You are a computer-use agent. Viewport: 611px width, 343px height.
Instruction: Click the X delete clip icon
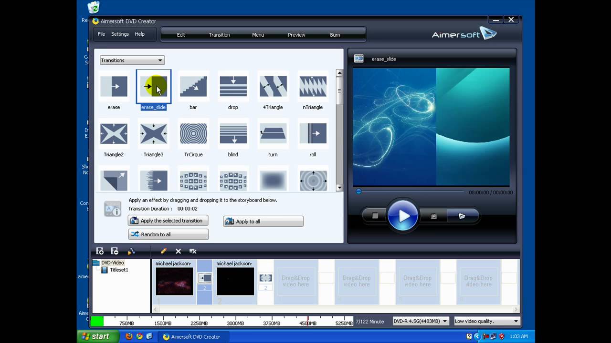tap(178, 251)
